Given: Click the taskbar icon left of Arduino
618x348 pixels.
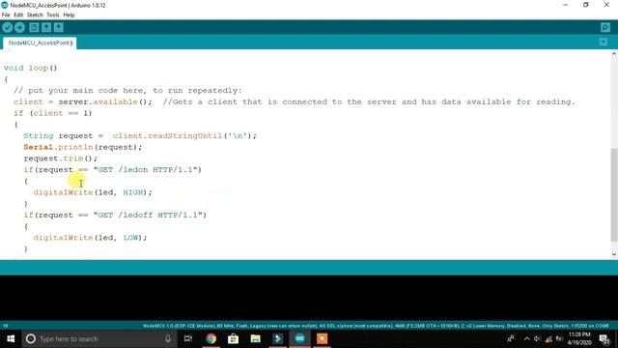Looking at the screenshot, I should (277, 338).
